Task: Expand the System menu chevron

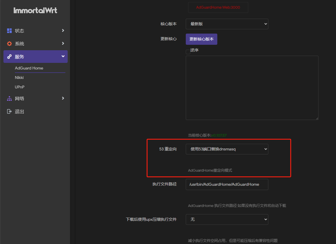Action: tap(63, 43)
